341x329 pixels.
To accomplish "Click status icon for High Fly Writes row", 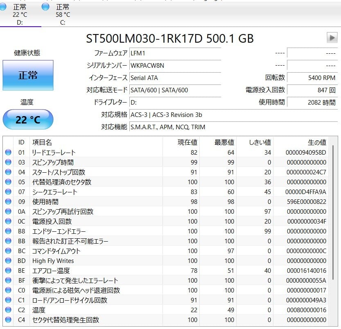I will click(x=8, y=261).
